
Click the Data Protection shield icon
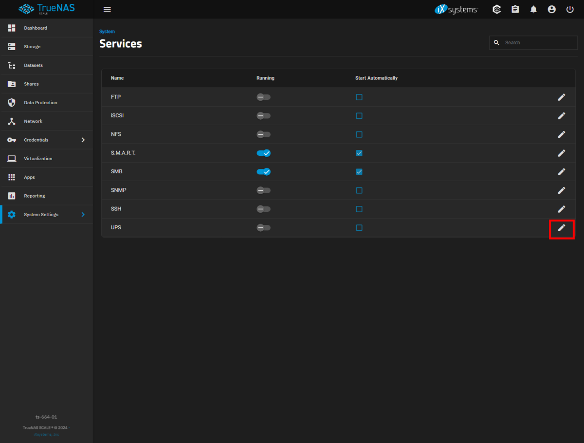[x=12, y=103]
